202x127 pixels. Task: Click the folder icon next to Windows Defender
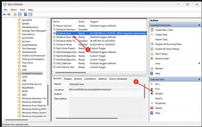19,102
